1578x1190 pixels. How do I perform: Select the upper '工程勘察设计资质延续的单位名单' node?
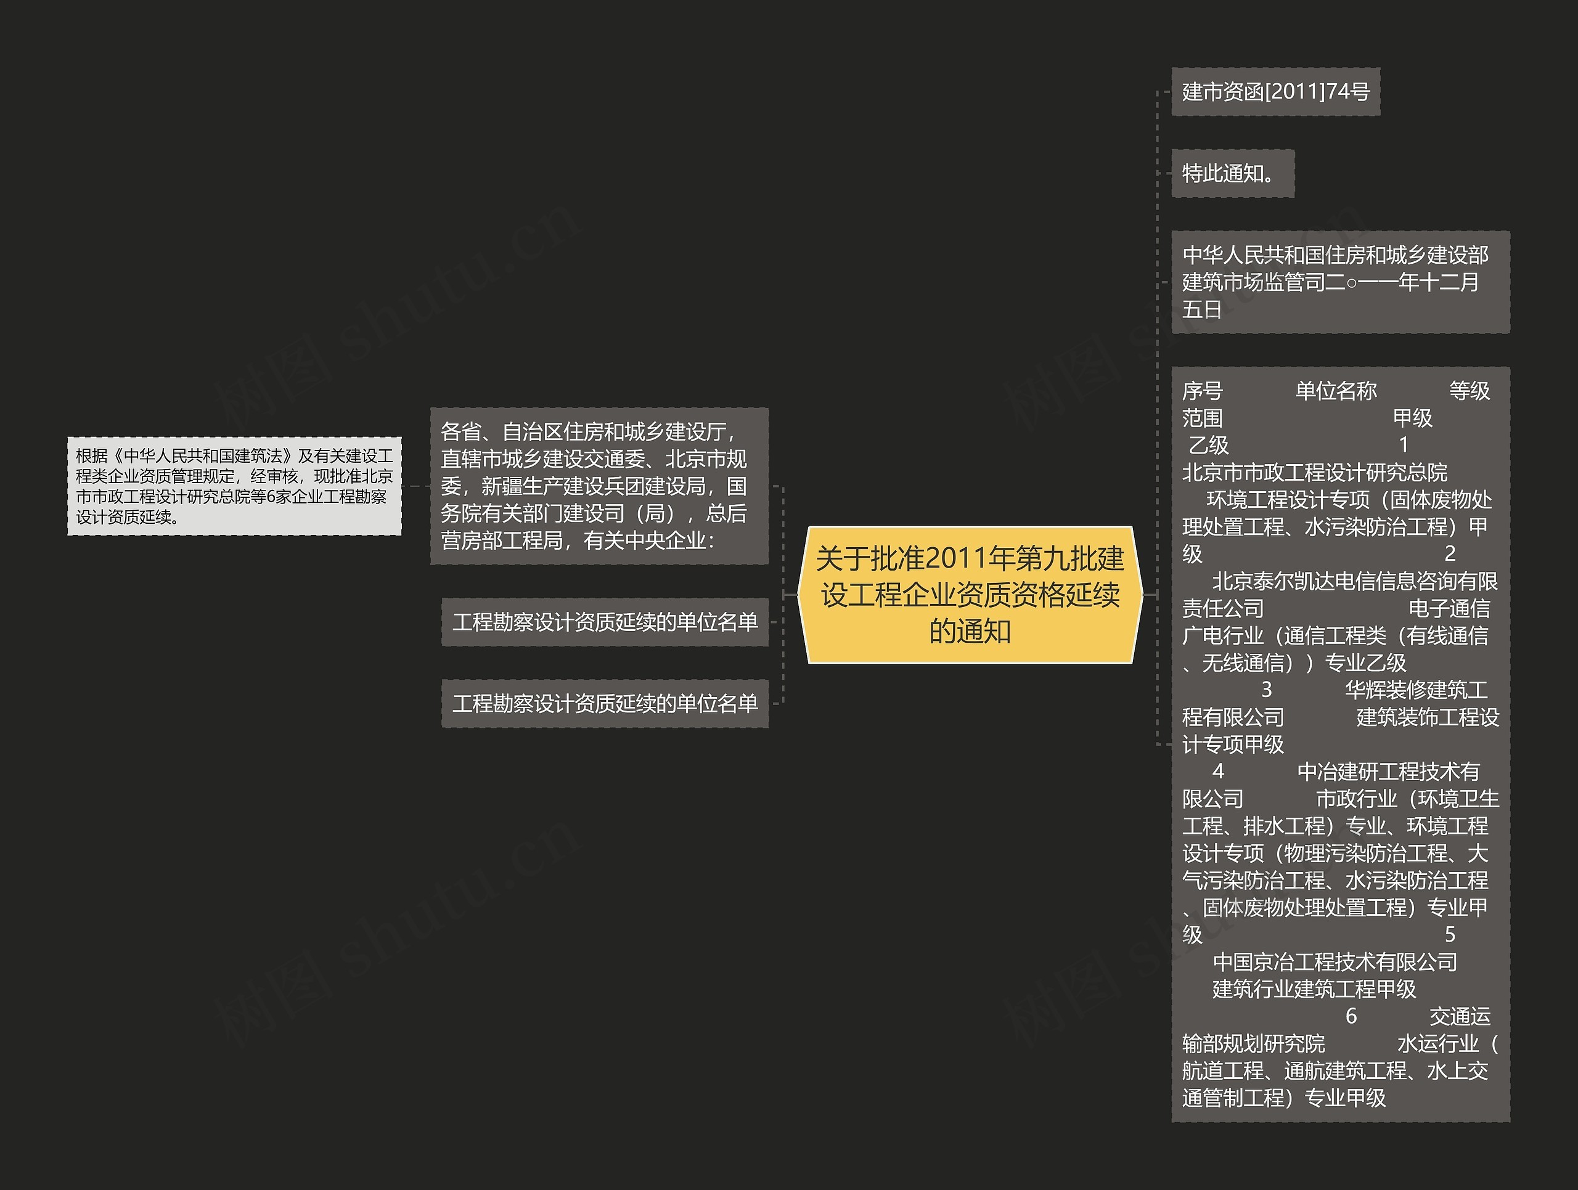pos(605,622)
